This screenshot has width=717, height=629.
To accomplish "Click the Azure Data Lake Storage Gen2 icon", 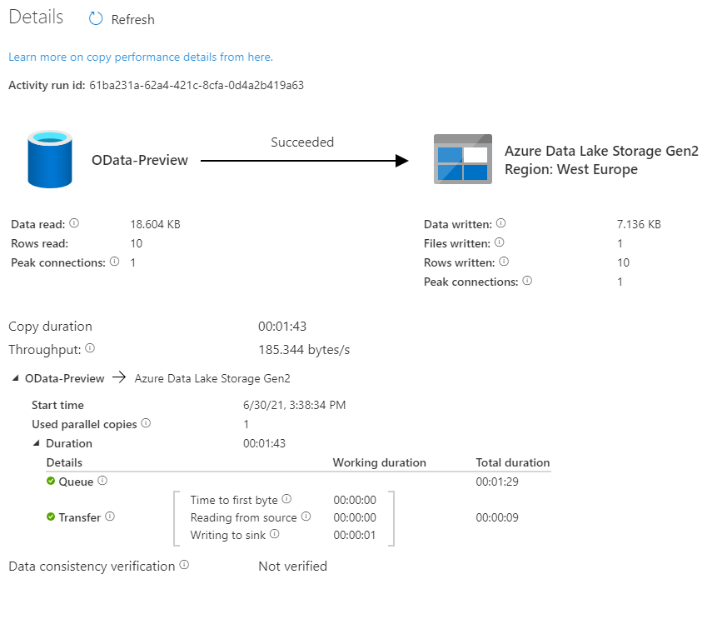I will coord(463,159).
